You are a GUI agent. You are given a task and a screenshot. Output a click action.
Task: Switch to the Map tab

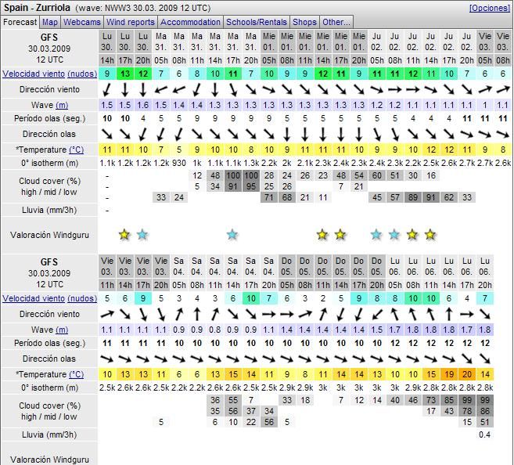50,22
